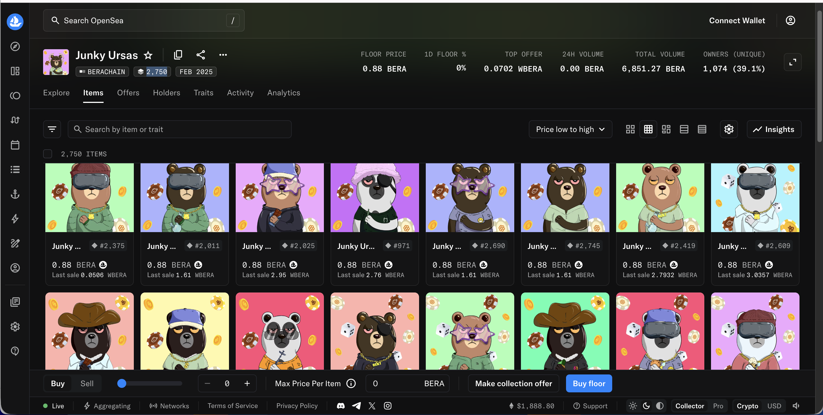The width and height of the screenshot is (823, 415).
Task: Switch currency display to Crypto
Action: click(x=747, y=406)
